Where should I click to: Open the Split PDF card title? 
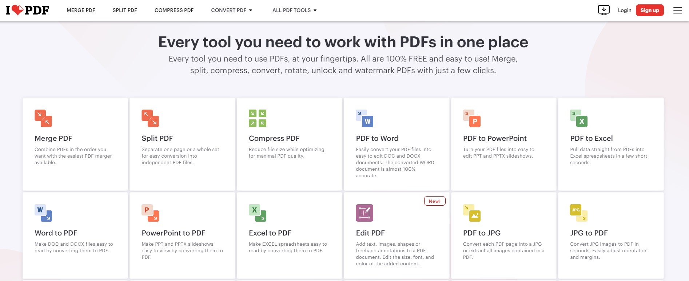(x=157, y=138)
